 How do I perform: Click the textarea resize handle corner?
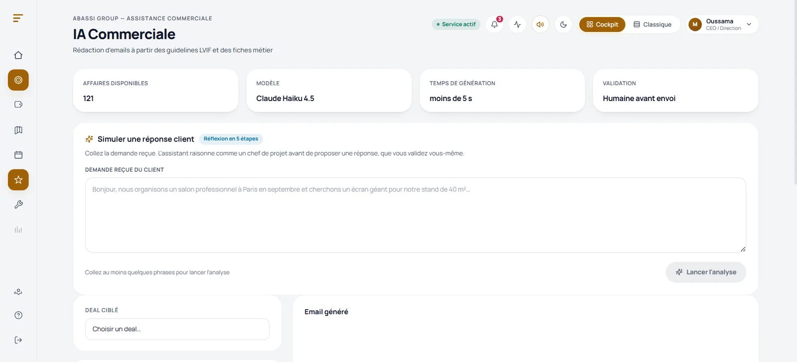(x=743, y=249)
